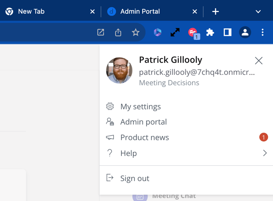Open page in new window icon

(101, 33)
